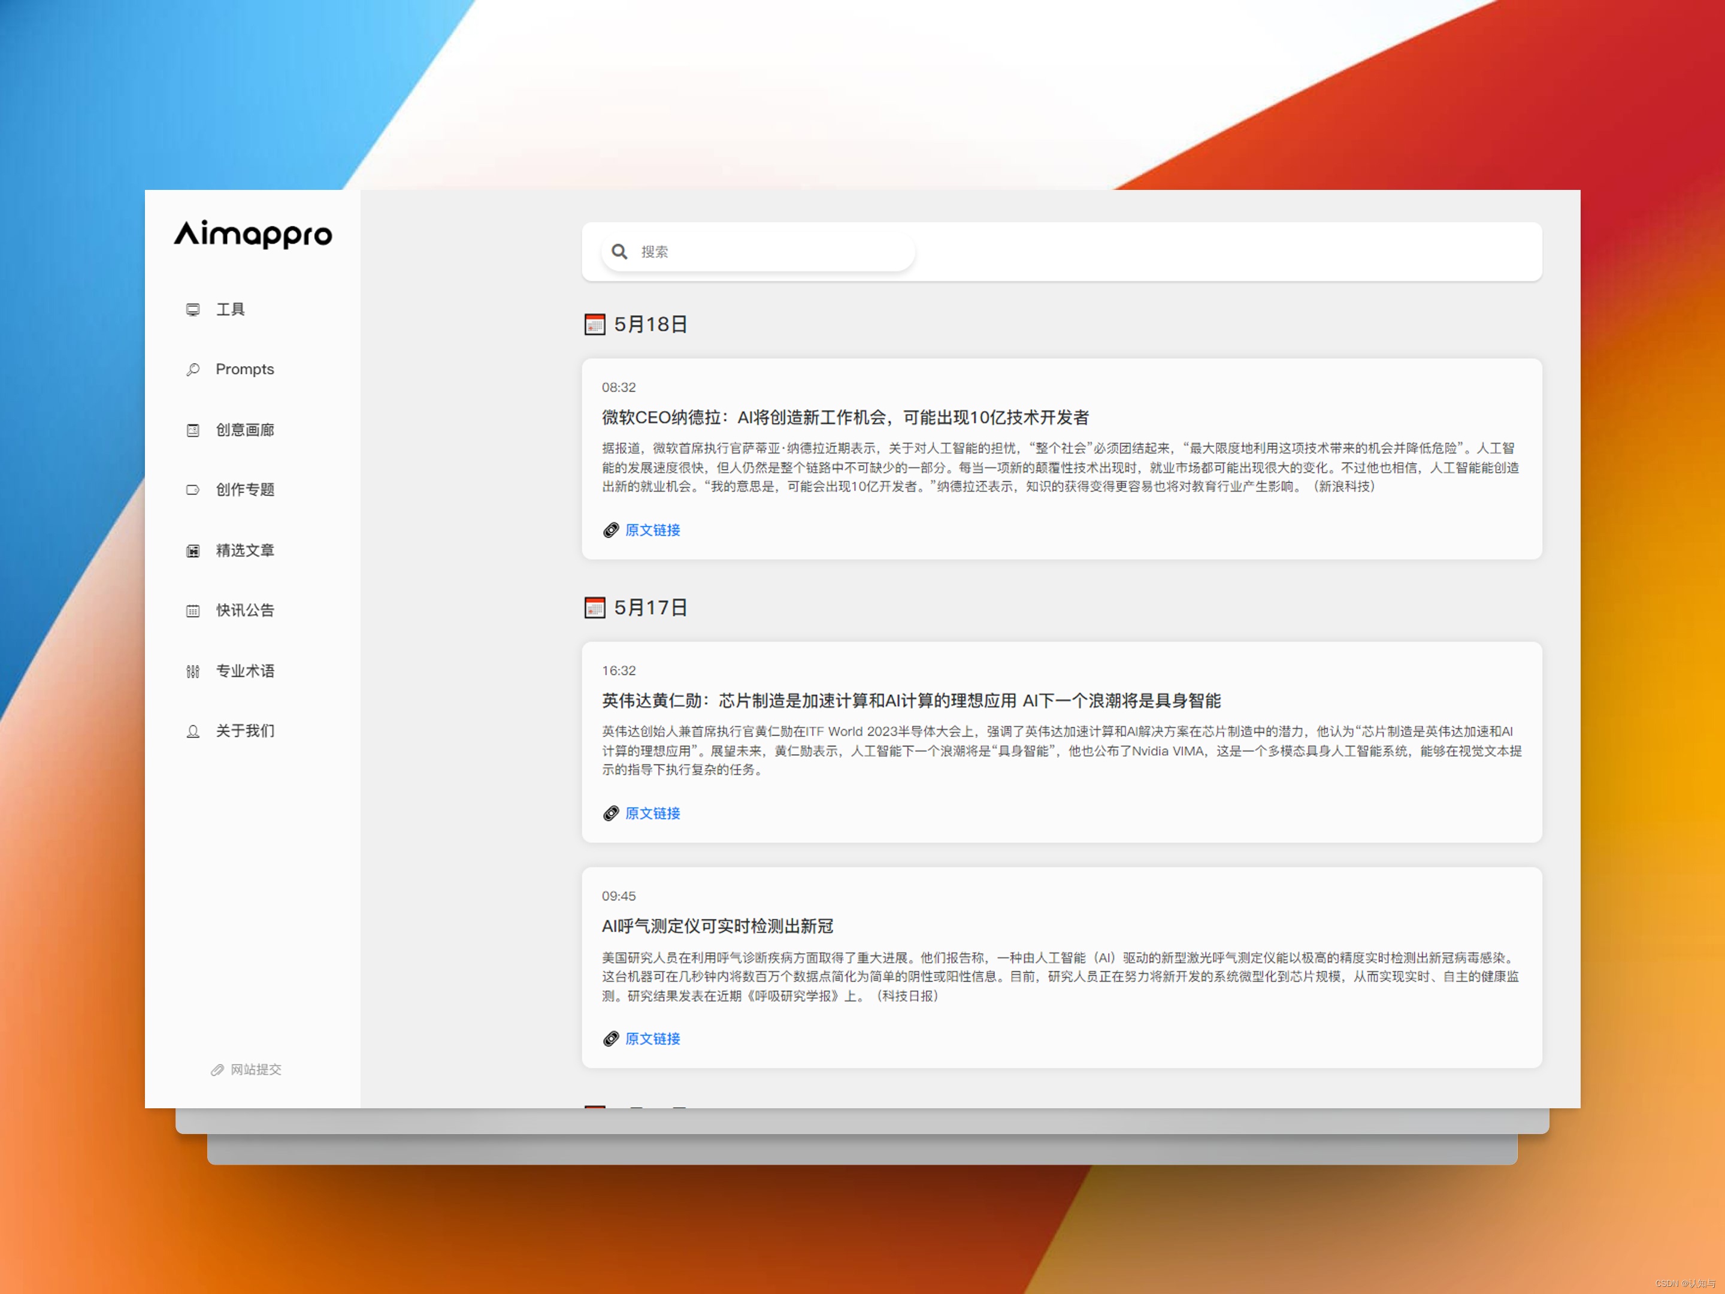The image size is (1725, 1294).
Task: Click the calendar icon beside 快讯公告
Action: pyautogui.click(x=193, y=610)
